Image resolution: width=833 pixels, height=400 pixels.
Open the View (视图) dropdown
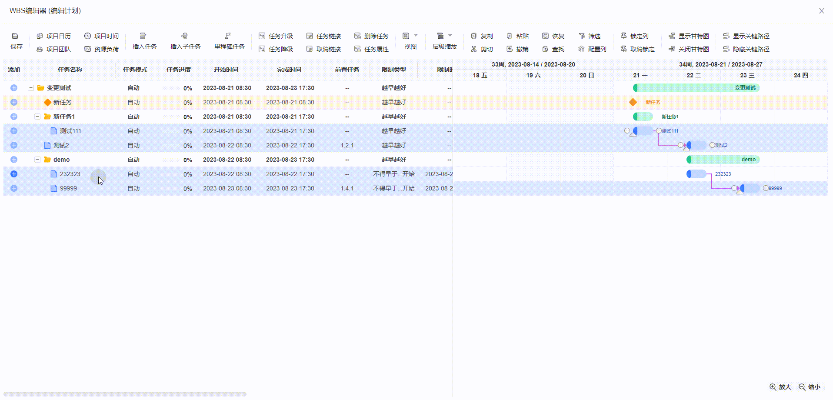point(410,36)
